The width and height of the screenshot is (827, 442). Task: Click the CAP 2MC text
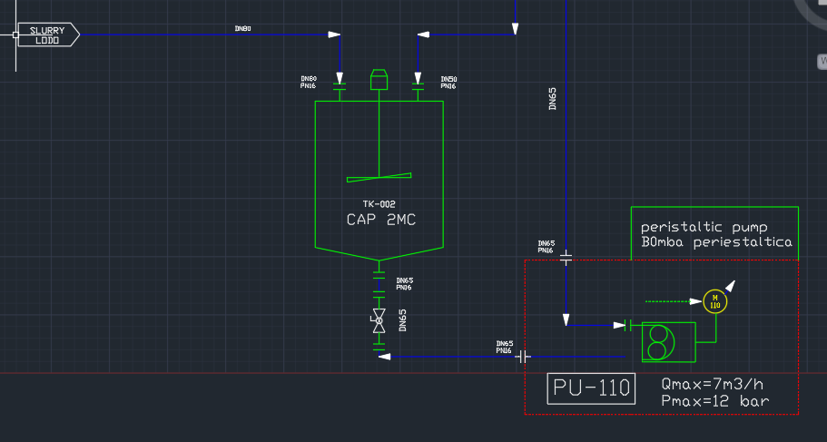coord(380,220)
